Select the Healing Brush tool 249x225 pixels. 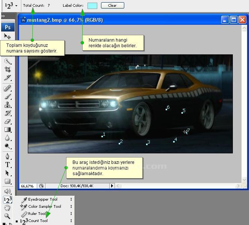pyautogui.click(x=7, y=88)
